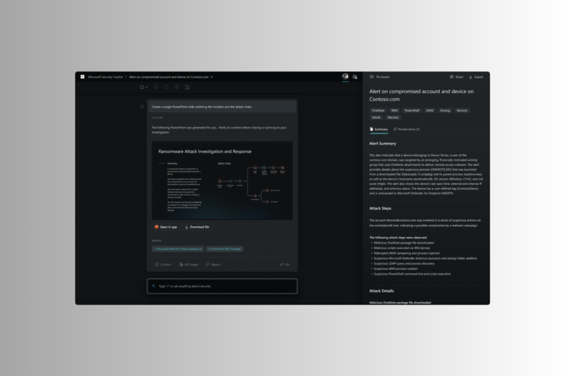
Task: Select the Muhstic tag
Action: (462, 110)
